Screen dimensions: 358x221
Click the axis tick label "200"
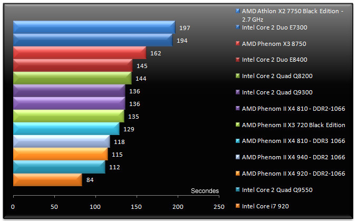click(x=178, y=207)
